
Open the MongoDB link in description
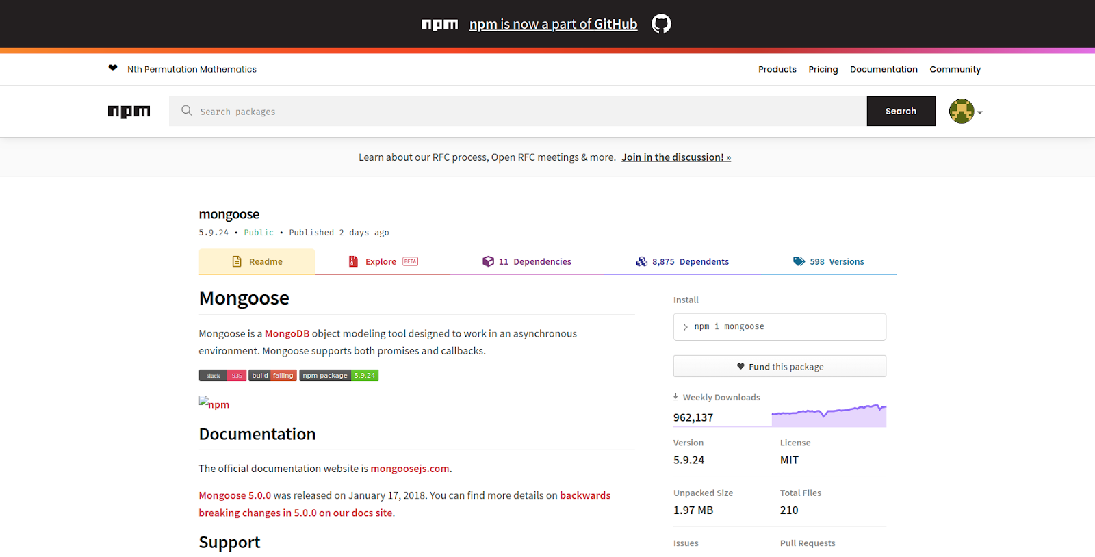(x=287, y=333)
